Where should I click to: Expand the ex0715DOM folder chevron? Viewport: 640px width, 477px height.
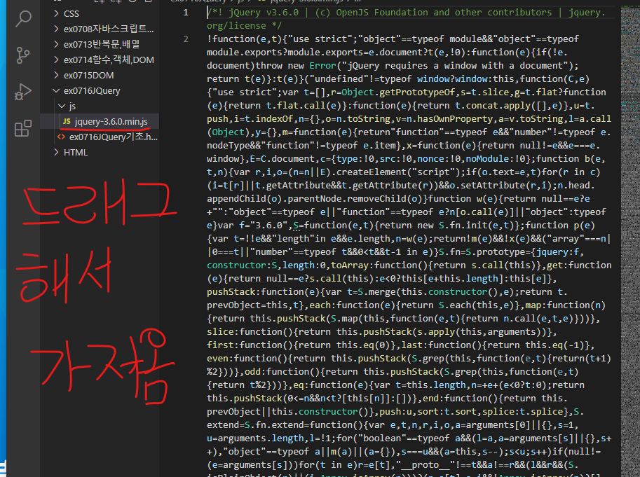[56, 76]
